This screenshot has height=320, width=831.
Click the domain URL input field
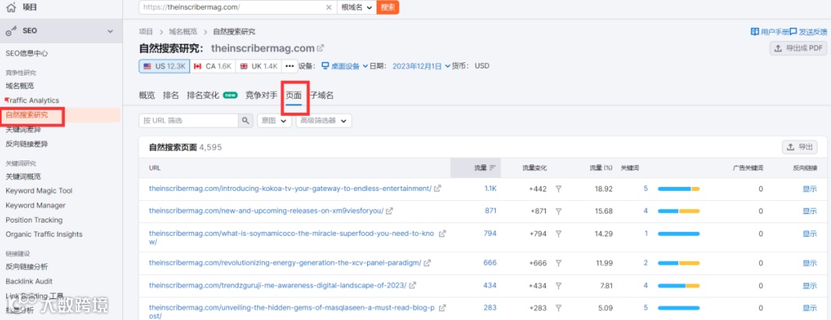pyautogui.click(x=233, y=8)
